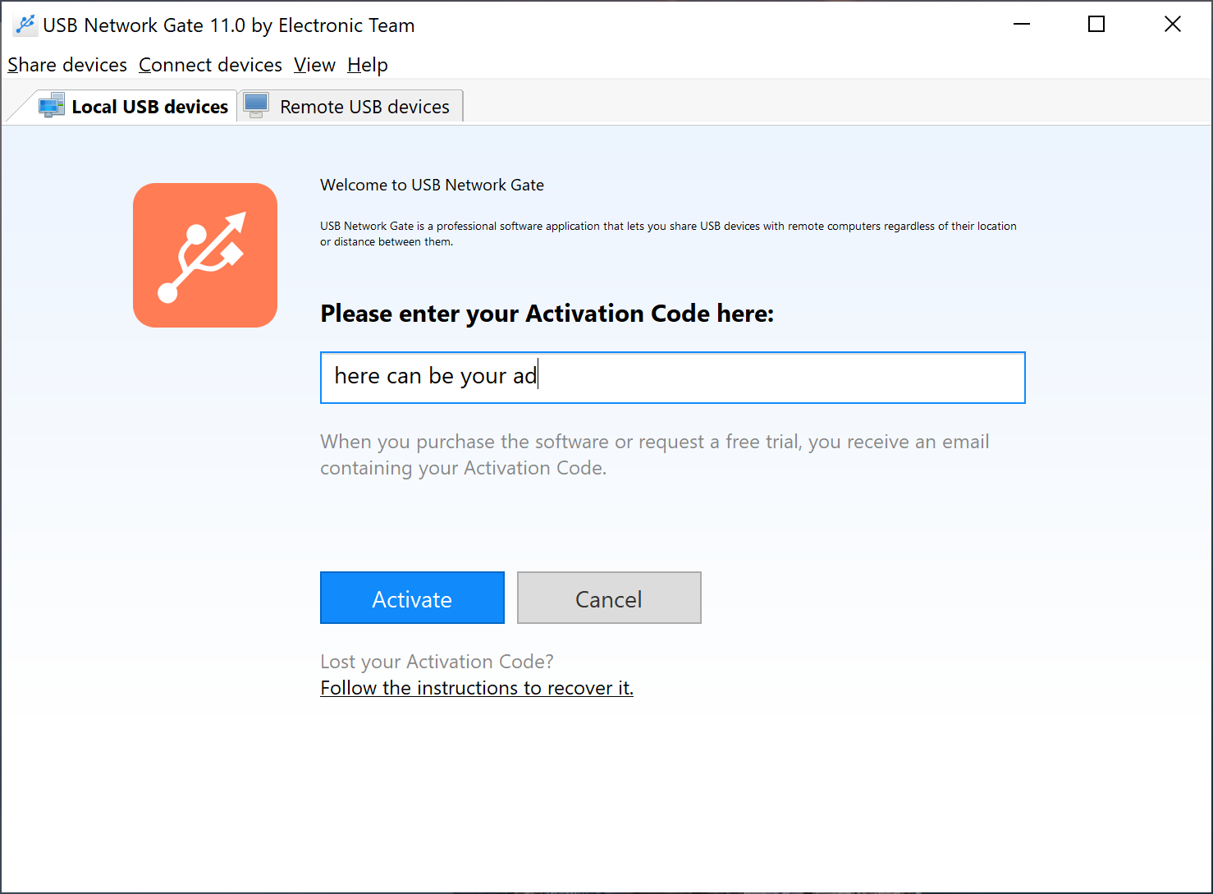This screenshot has width=1213, height=894.
Task: Click the orange USB Network Gate logo
Action: point(205,255)
